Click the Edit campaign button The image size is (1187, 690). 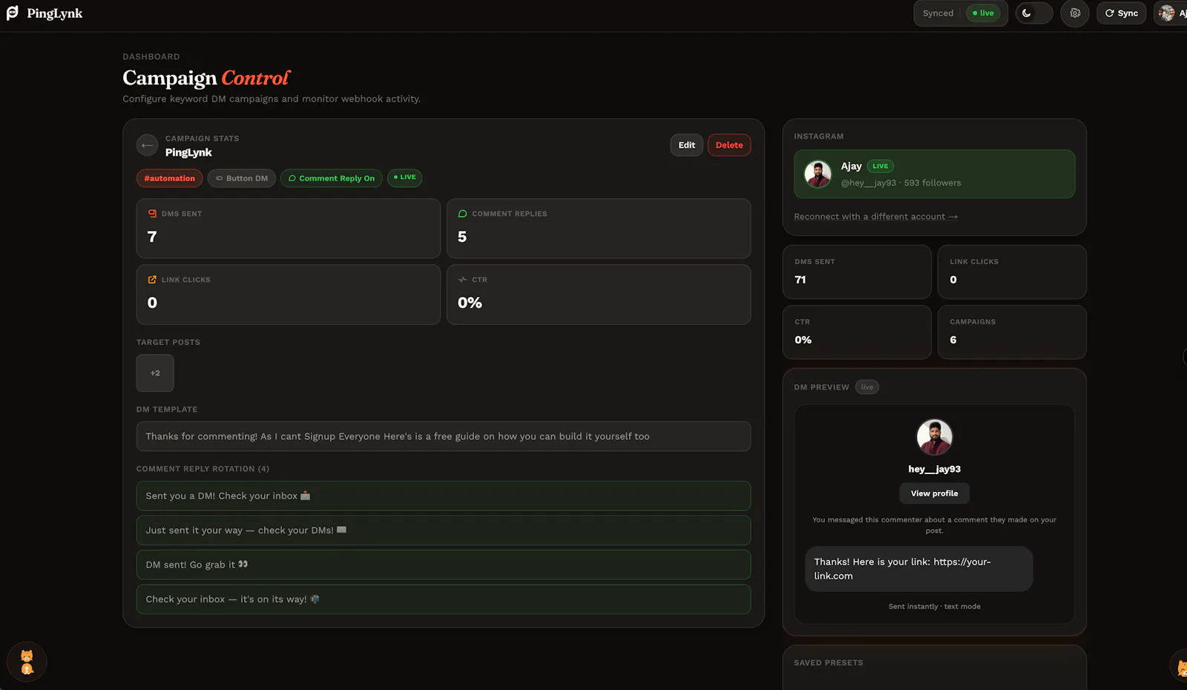(687, 145)
